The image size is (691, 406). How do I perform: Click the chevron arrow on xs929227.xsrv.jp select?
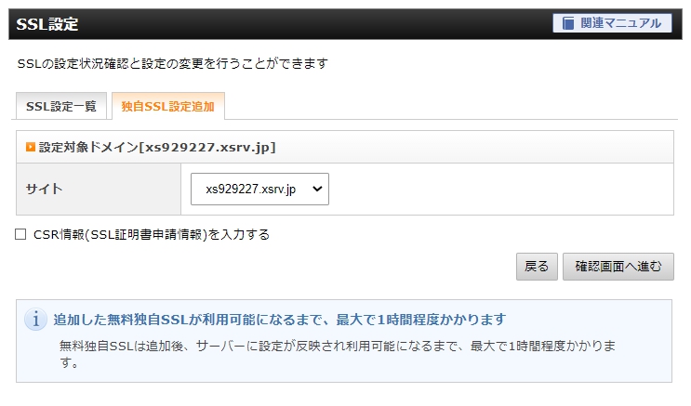tap(317, 189)
